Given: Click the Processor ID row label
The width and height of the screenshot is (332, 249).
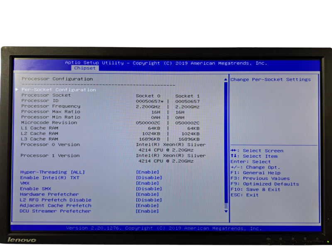Looking at the screenshot, I should [40, 100].
